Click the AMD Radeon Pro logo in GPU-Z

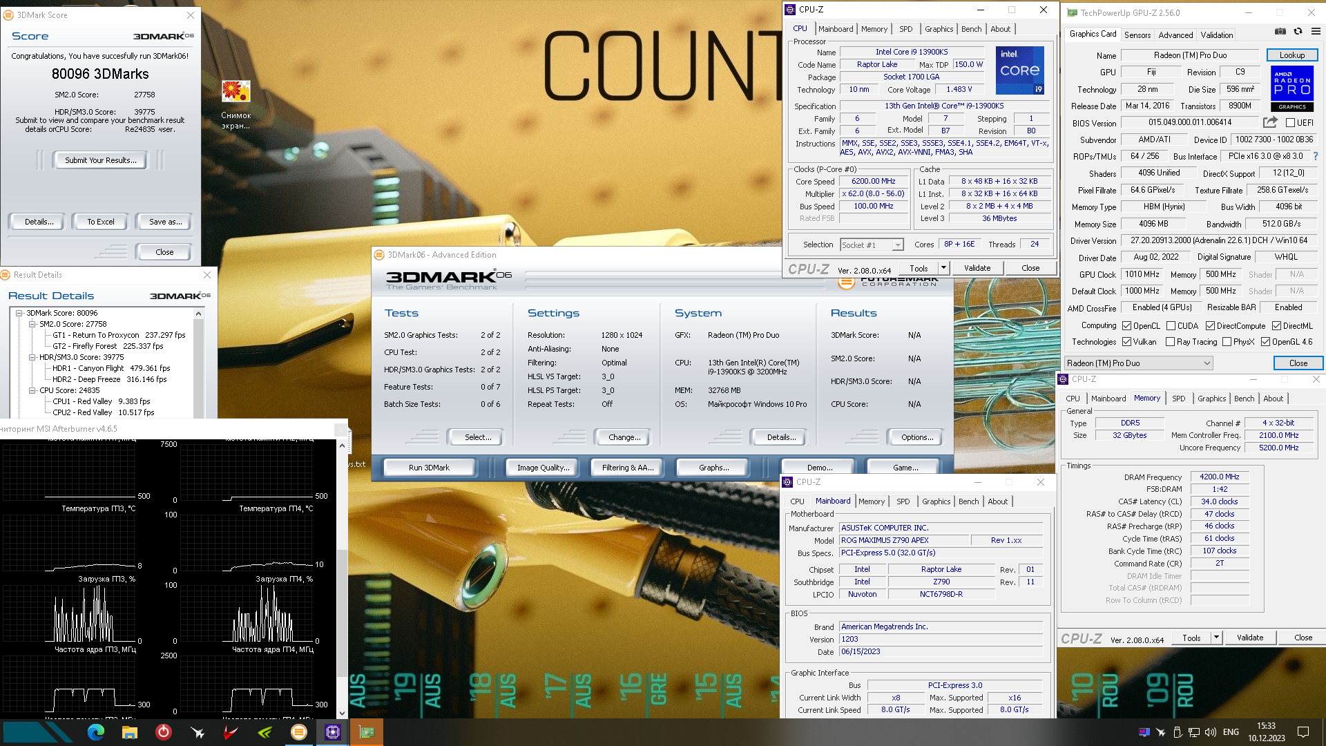pyautogui.click(x=1292, y=88)
